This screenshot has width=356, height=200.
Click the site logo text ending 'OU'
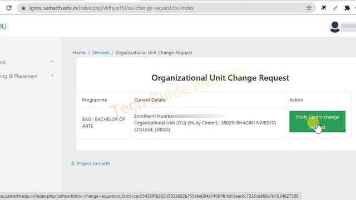coord(3,27)
